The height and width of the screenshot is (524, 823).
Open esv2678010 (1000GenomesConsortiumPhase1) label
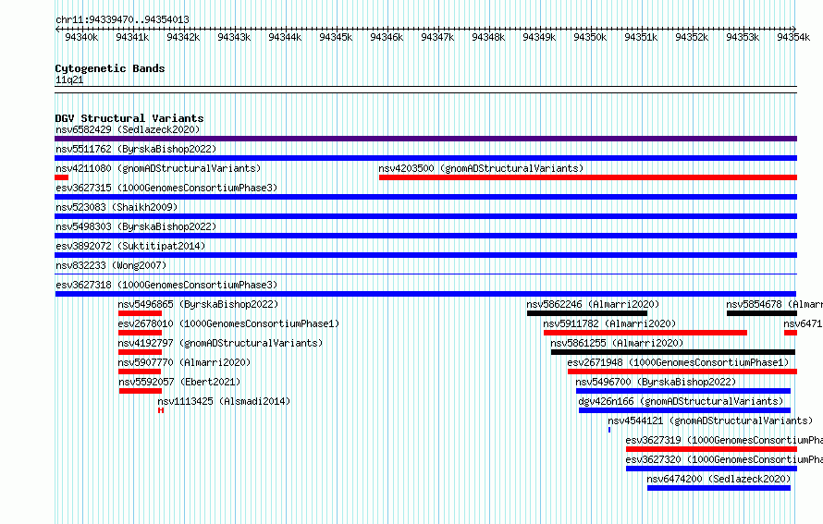[228, 323]
